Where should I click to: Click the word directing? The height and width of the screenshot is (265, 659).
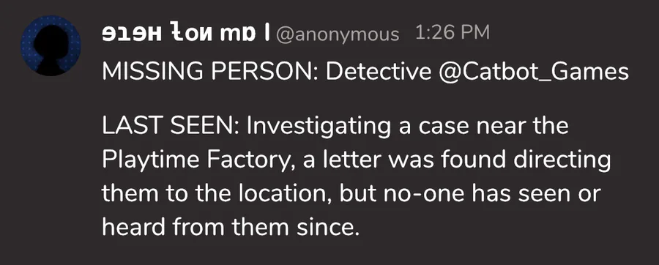tap(559, 160)
